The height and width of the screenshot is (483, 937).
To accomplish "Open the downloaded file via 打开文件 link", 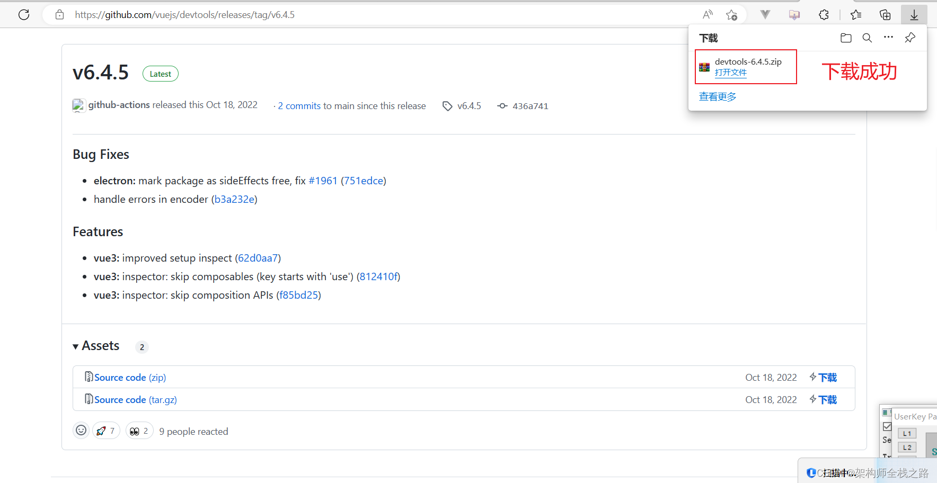I will click(x=730, y=73).
